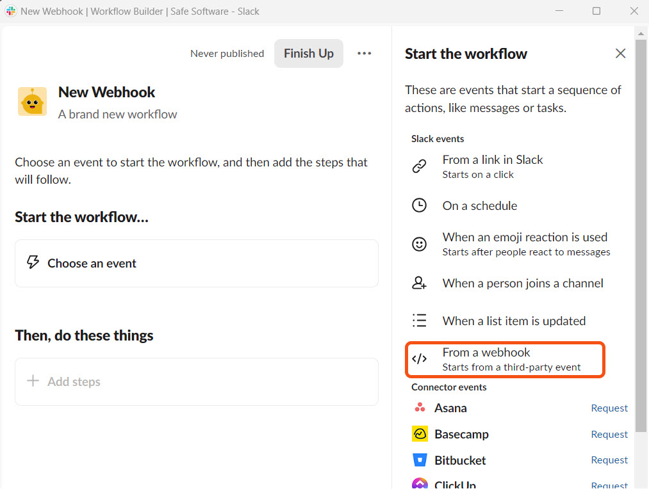Click the Bitbucket logo icon
Viewport: 649px width, 489px height.
click(420, 460)
